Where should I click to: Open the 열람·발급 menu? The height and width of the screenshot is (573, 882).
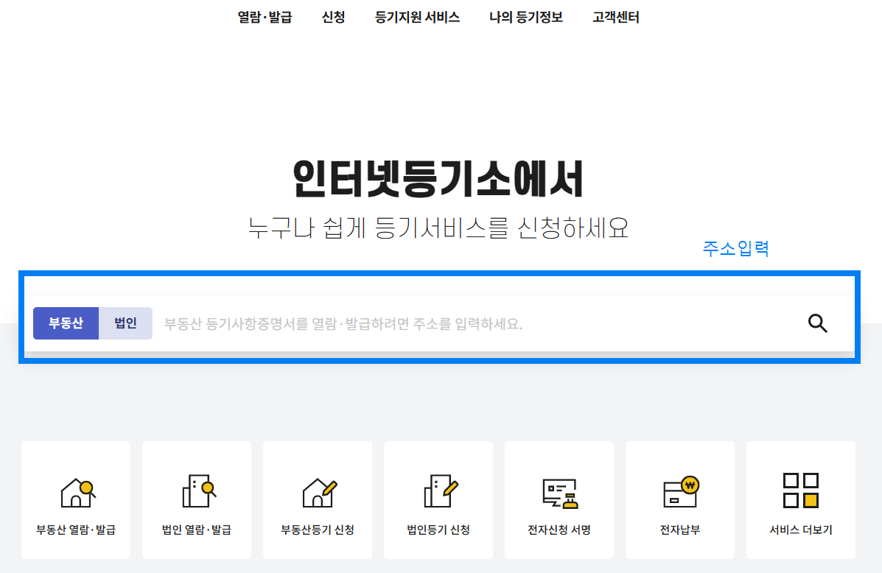[264, 17]
